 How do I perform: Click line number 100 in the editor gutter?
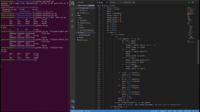tap(99, 73)
